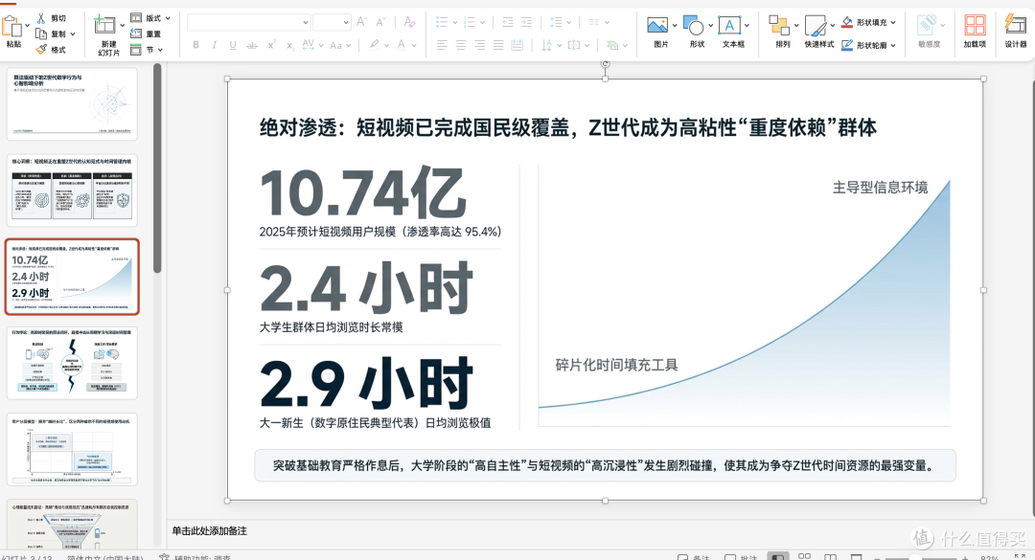Select the first slide thumbnail
Image resolution: width=1035 pixels, height=560 pixels.
pos(72,104)
